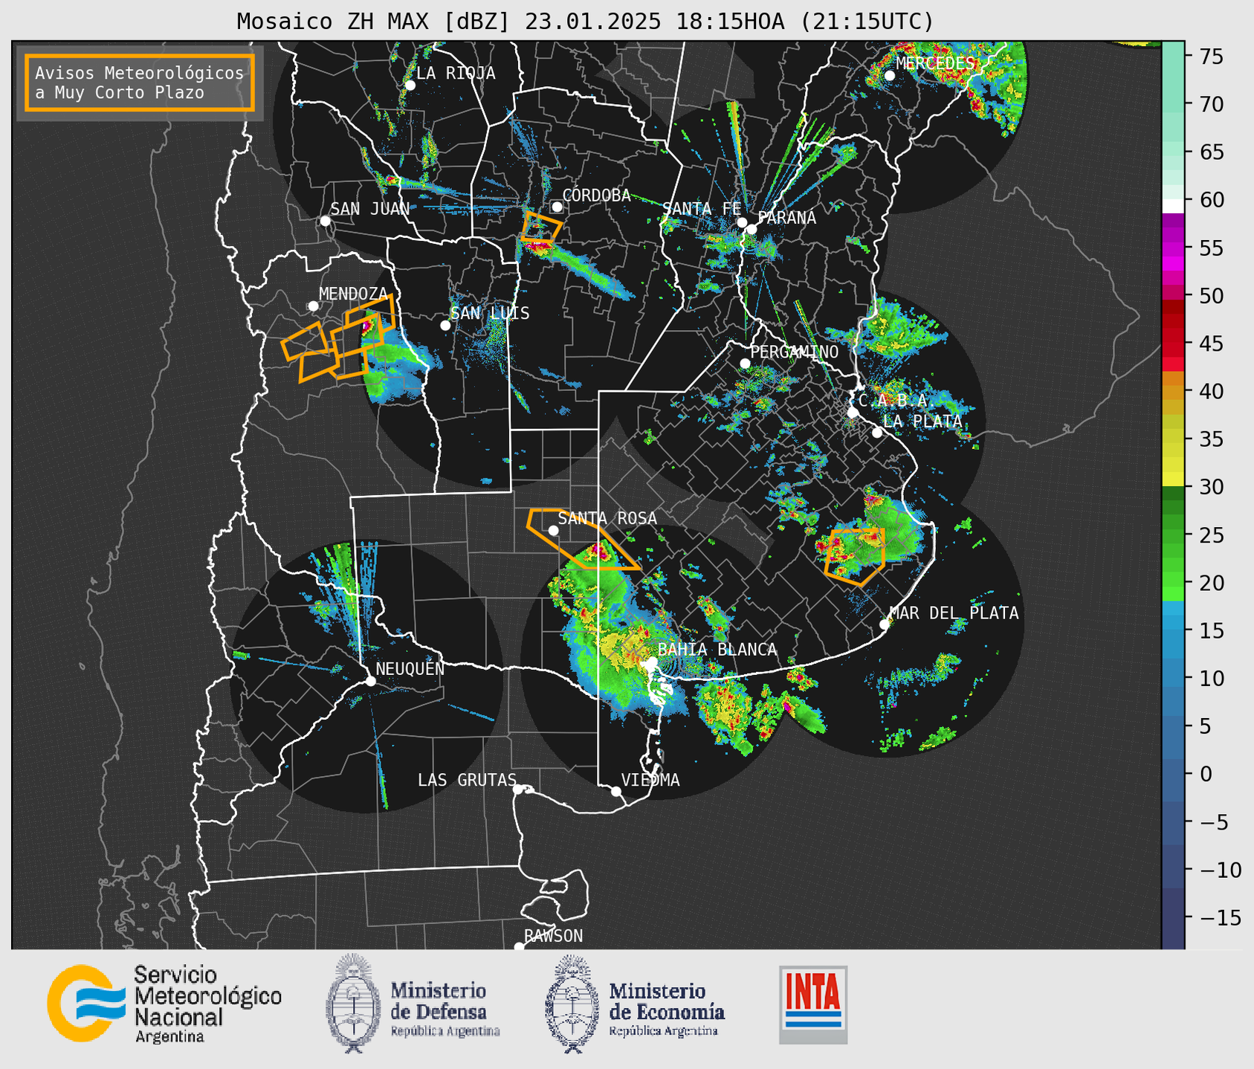Click the RAWSON city label

click(553, 937)
